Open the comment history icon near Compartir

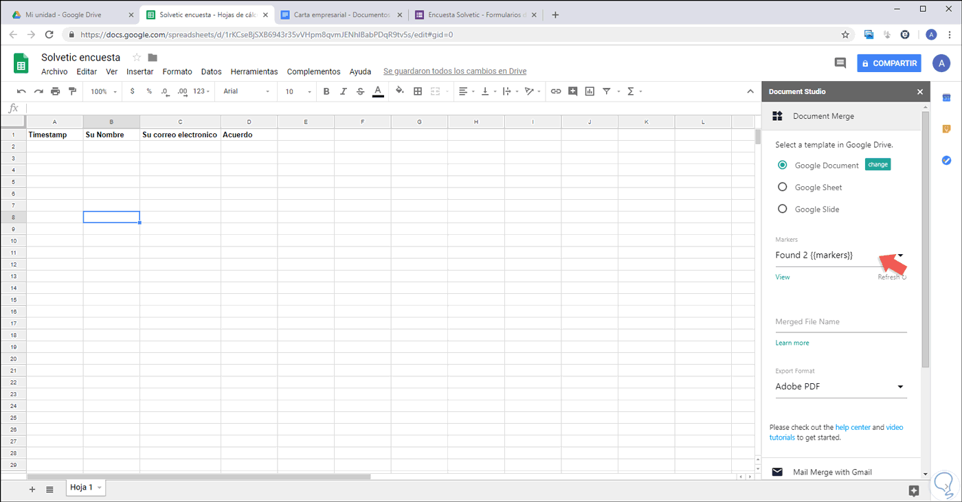point(840,63)
